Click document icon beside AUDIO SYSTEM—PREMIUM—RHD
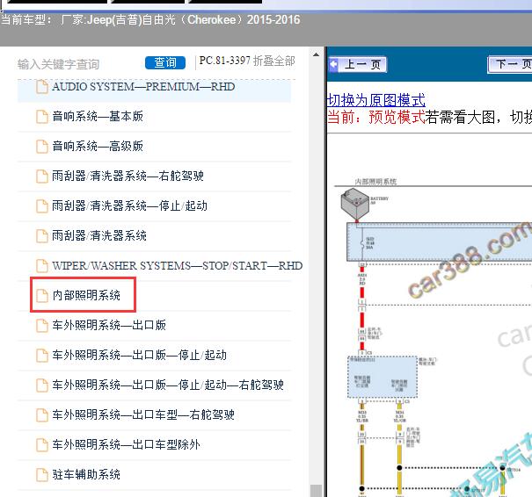The height and width of the screenshot is (497, 532). tap(42, 87)
